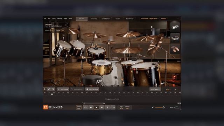Click the timeline horizontal zoom scrollbar
The height and width of the screenshot is (126, 224).
(93, 104)
